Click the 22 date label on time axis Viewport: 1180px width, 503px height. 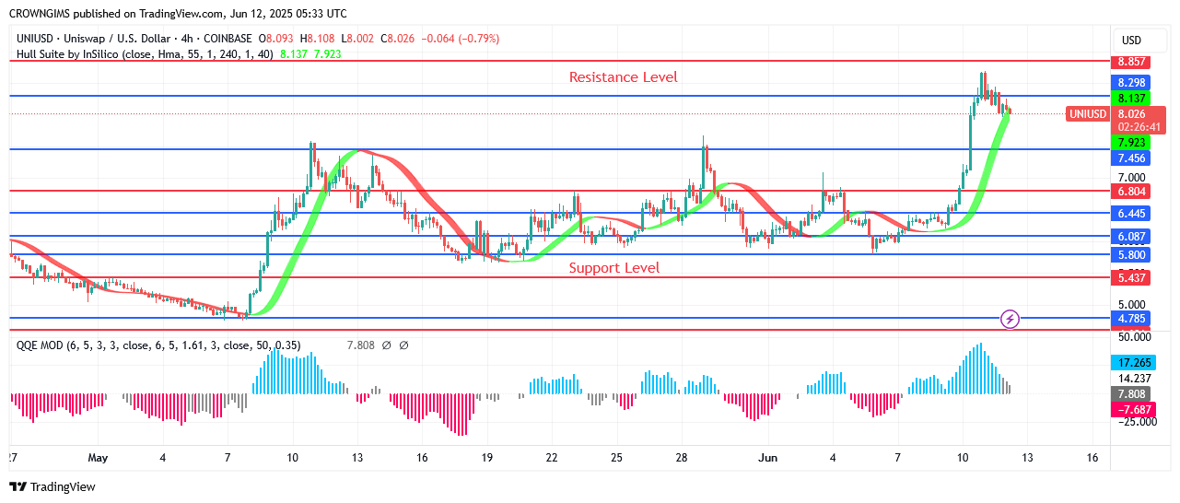click(552, 458)
